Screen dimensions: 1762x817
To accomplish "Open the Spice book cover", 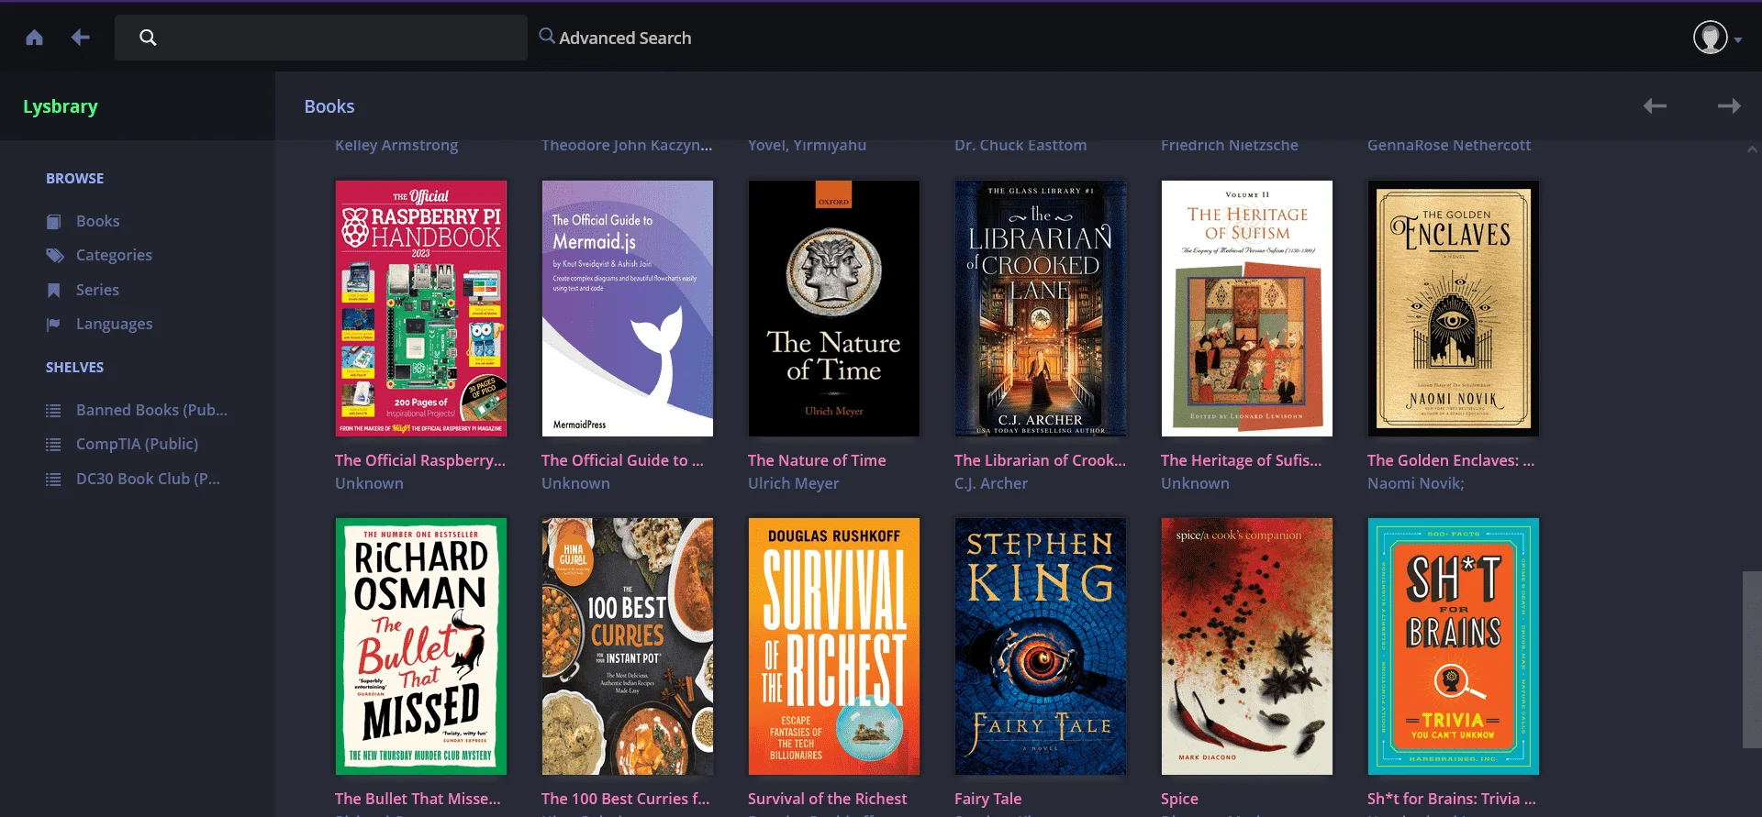I will point(1247,646).
